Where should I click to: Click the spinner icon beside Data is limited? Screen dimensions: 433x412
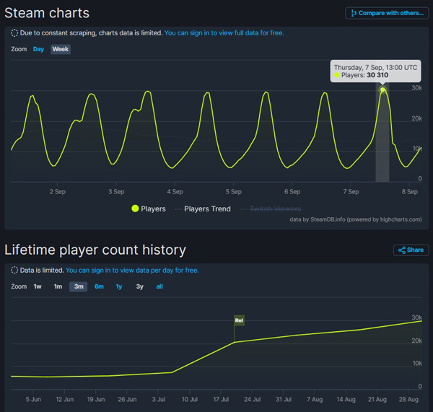click(14, 271)
